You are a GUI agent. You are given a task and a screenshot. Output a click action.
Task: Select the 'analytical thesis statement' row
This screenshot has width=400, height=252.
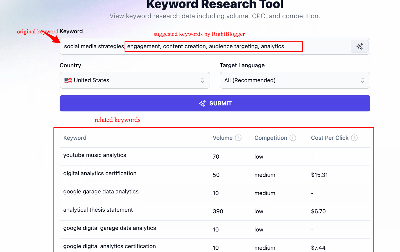(98, 210)
